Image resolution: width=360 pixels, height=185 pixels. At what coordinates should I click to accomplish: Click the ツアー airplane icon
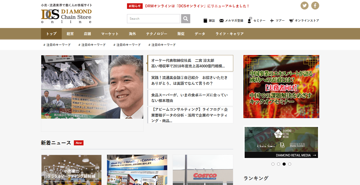click(272, 21)
